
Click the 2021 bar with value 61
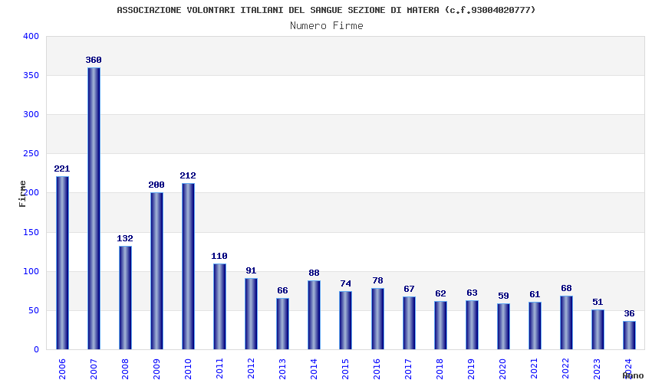[x=535, y=326]
